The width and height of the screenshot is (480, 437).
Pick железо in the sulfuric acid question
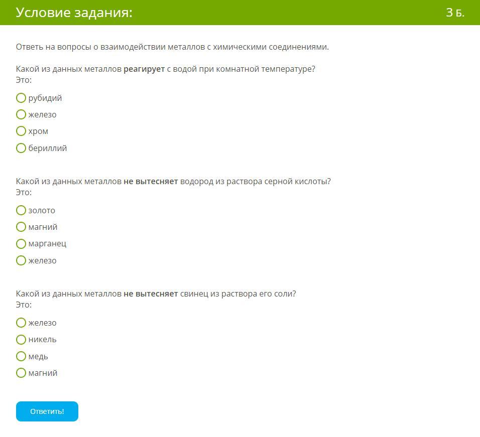(21, 260)
